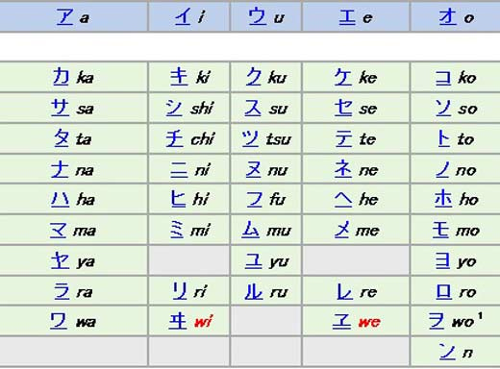Open the ネ link beside 'ne'
500x369 pixels.
coord(343,169)
